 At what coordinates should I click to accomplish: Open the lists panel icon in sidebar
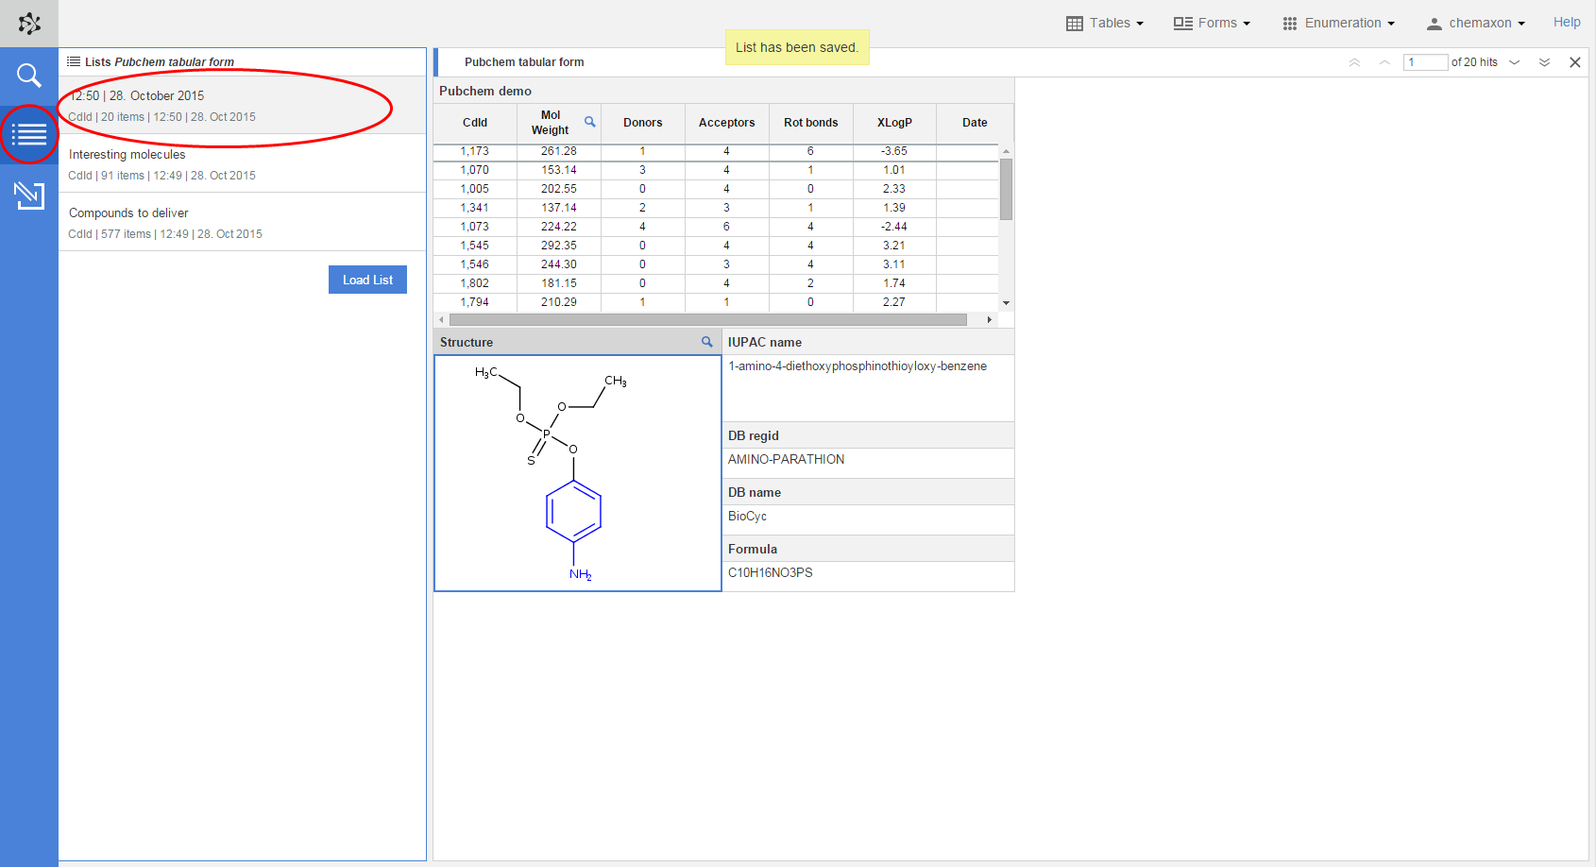(x=29, y=135)
